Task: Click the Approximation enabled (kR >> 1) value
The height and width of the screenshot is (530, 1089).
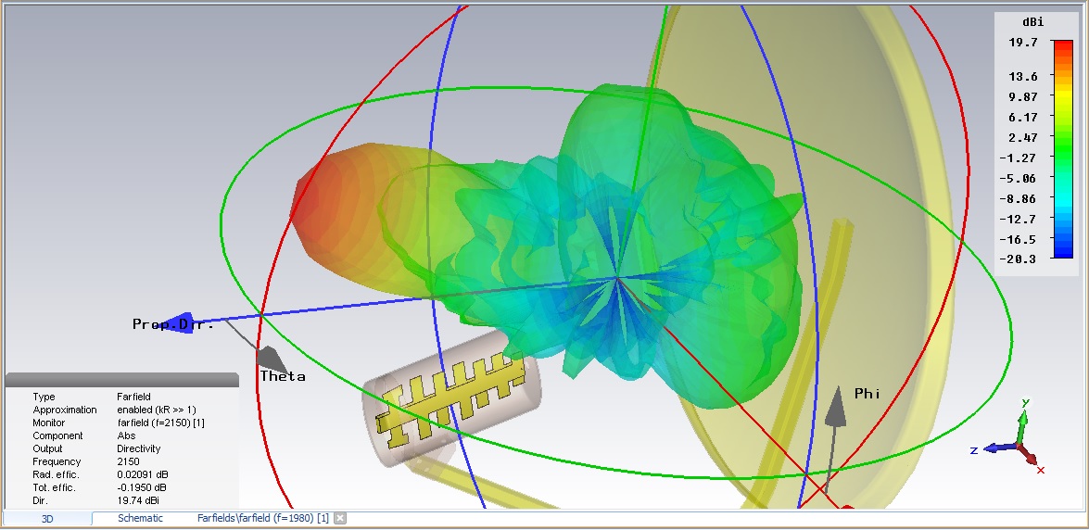Action: click(x=157, y=410)
